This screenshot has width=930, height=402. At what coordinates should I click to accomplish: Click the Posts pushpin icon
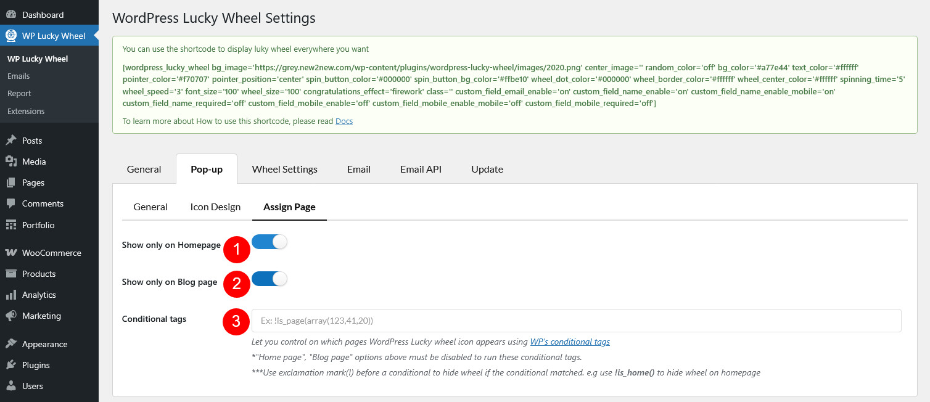[11, 141]
